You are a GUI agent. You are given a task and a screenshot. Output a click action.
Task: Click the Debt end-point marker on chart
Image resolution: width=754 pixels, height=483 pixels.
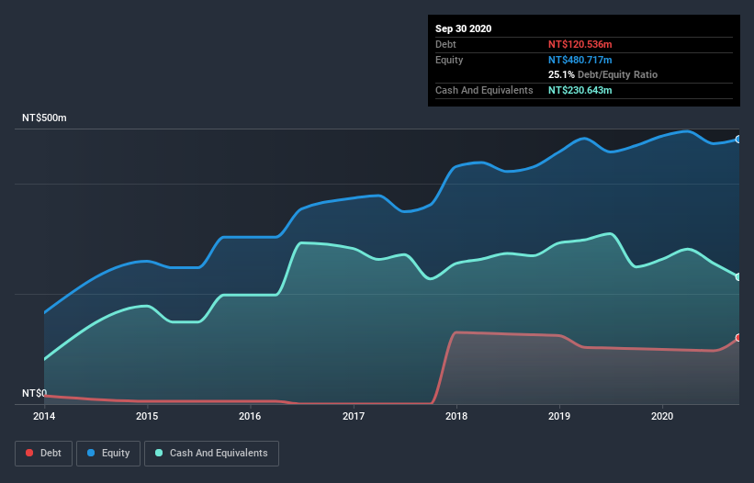click(x=738, y=337)
